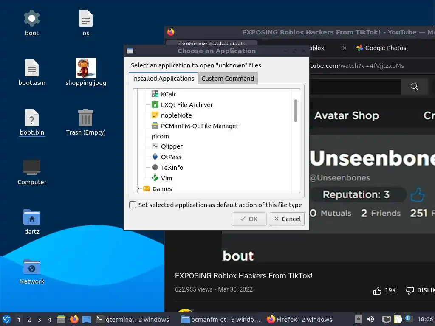Click the nobleNote icon
The image size is (435, 326).
[x=155, y=115]
